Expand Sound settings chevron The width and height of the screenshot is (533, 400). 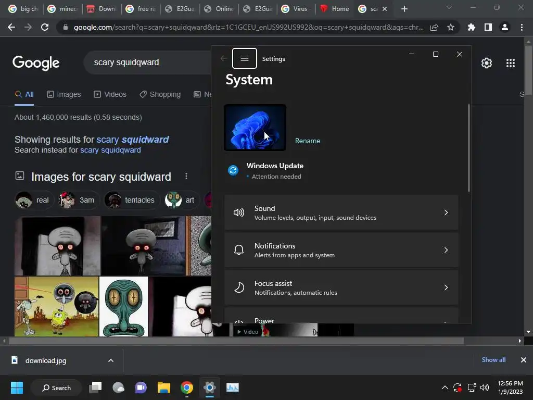coord(446,213)
